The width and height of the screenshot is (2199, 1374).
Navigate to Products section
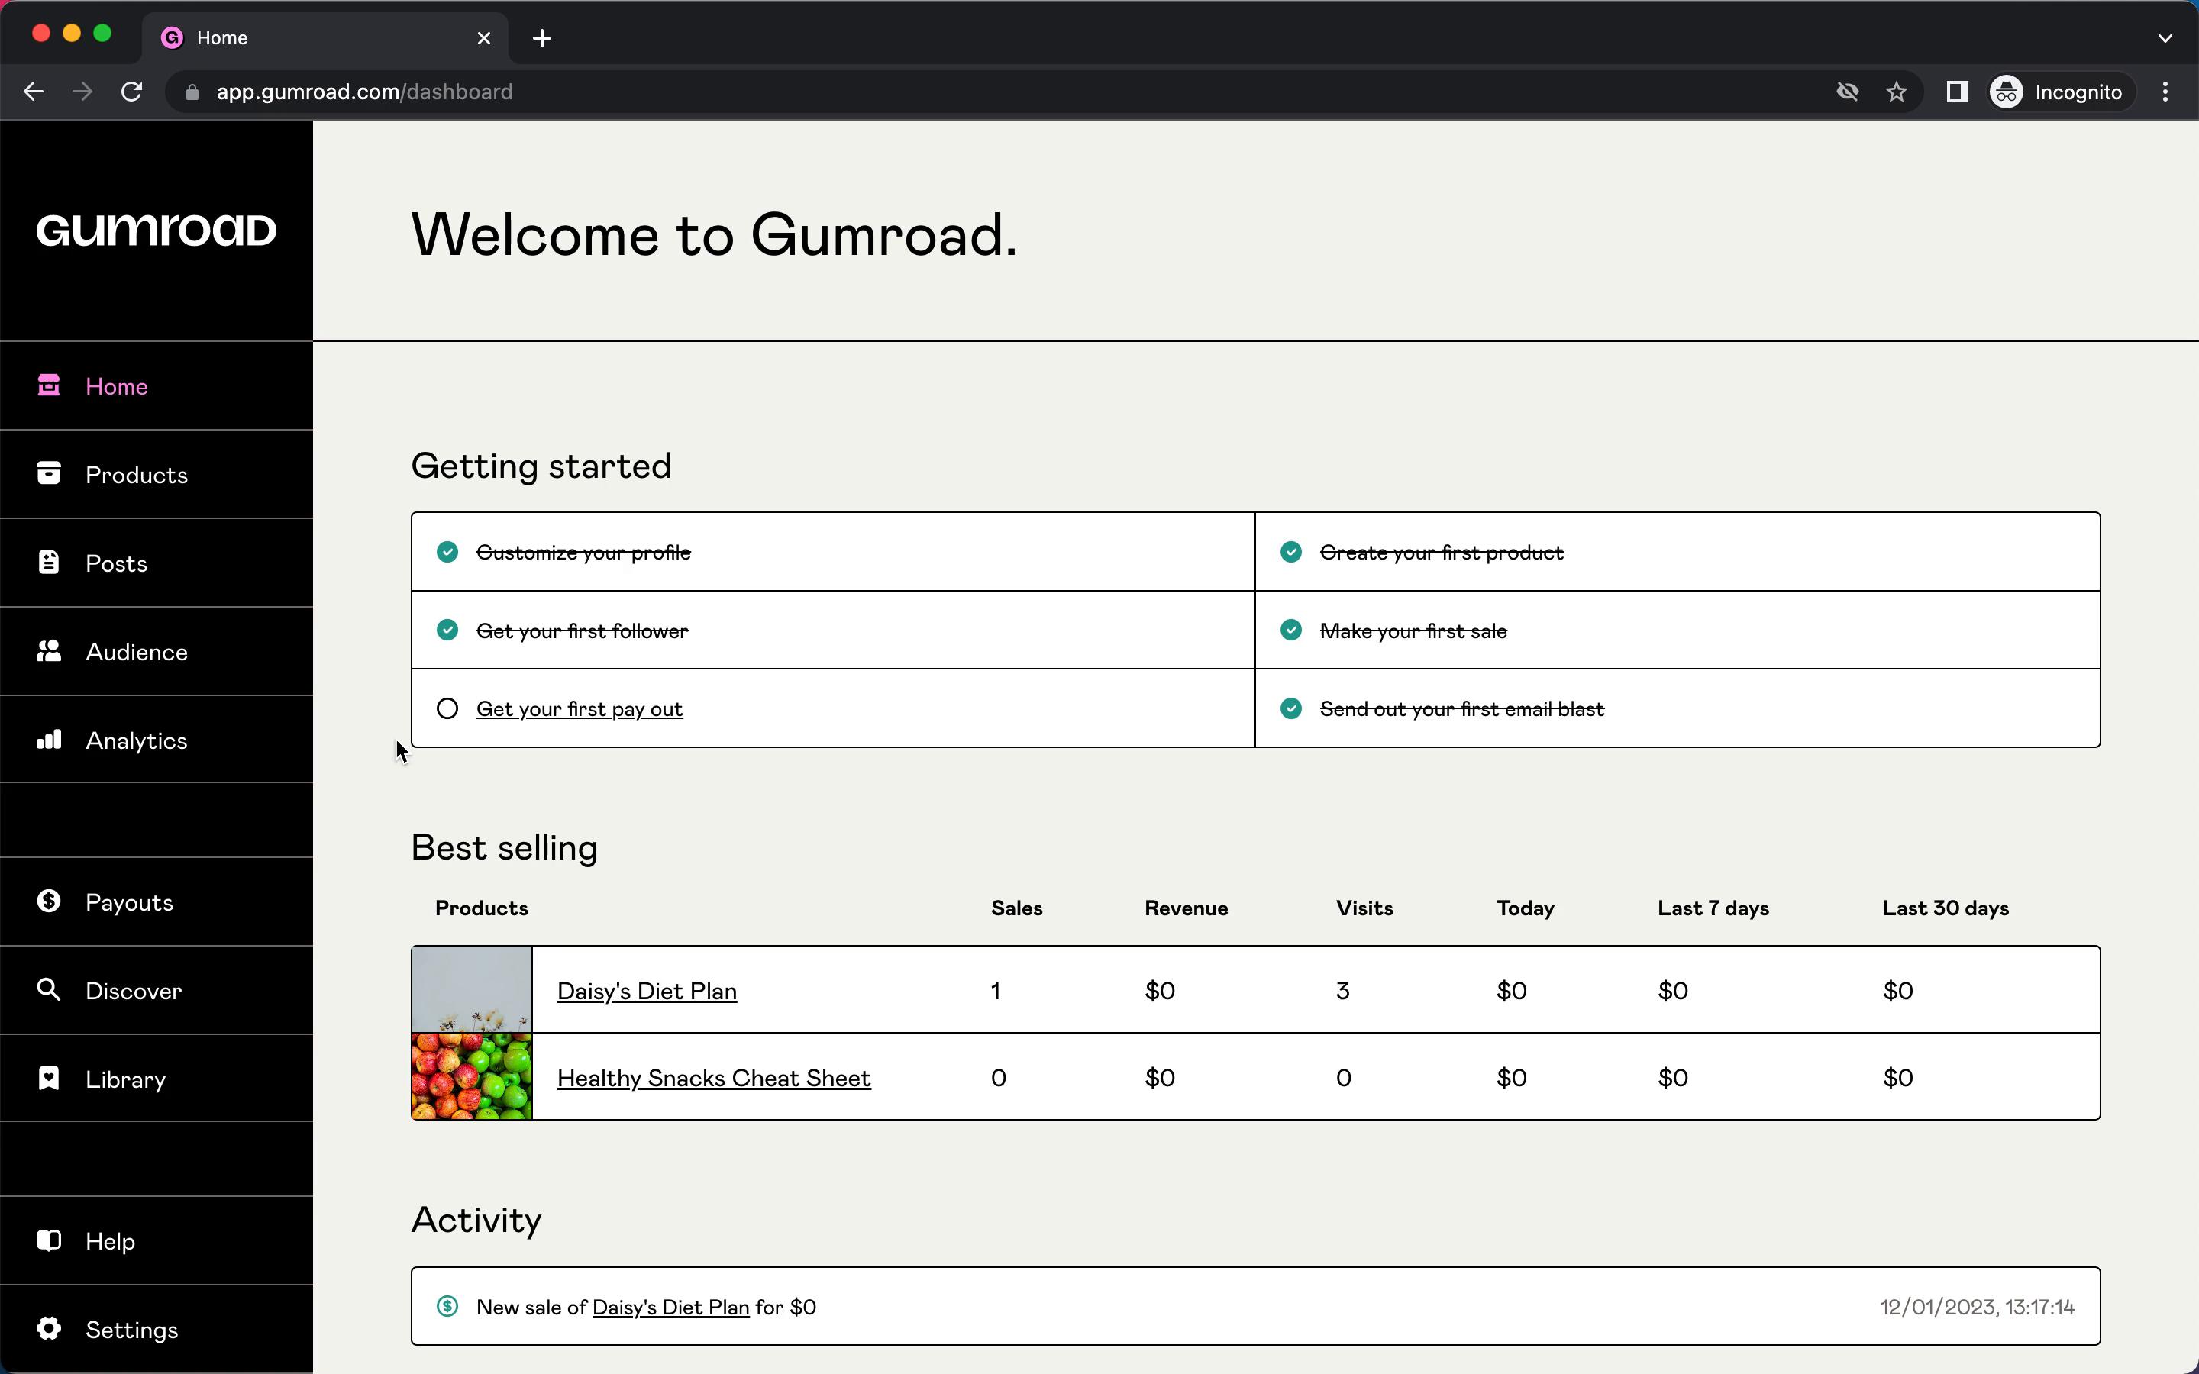pos(136,475)
